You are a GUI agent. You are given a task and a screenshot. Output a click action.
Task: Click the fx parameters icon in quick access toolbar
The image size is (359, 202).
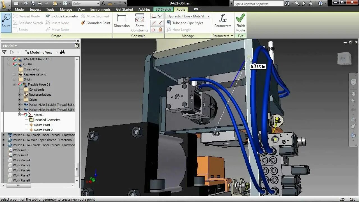tap(103, 4)
